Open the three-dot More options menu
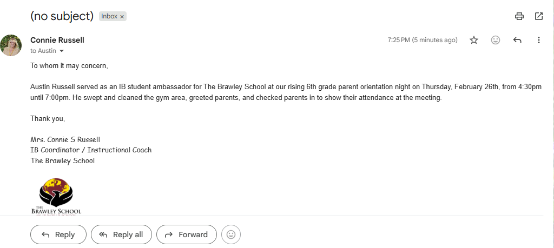Viewport: 554px width, 248px height. 538,40
